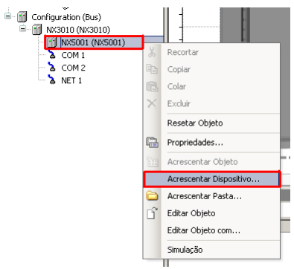This screenshot has height=269, width=294.
Task: Choose Acrescentar Dispositivo... from the context menu
Action: pos(212,179)
